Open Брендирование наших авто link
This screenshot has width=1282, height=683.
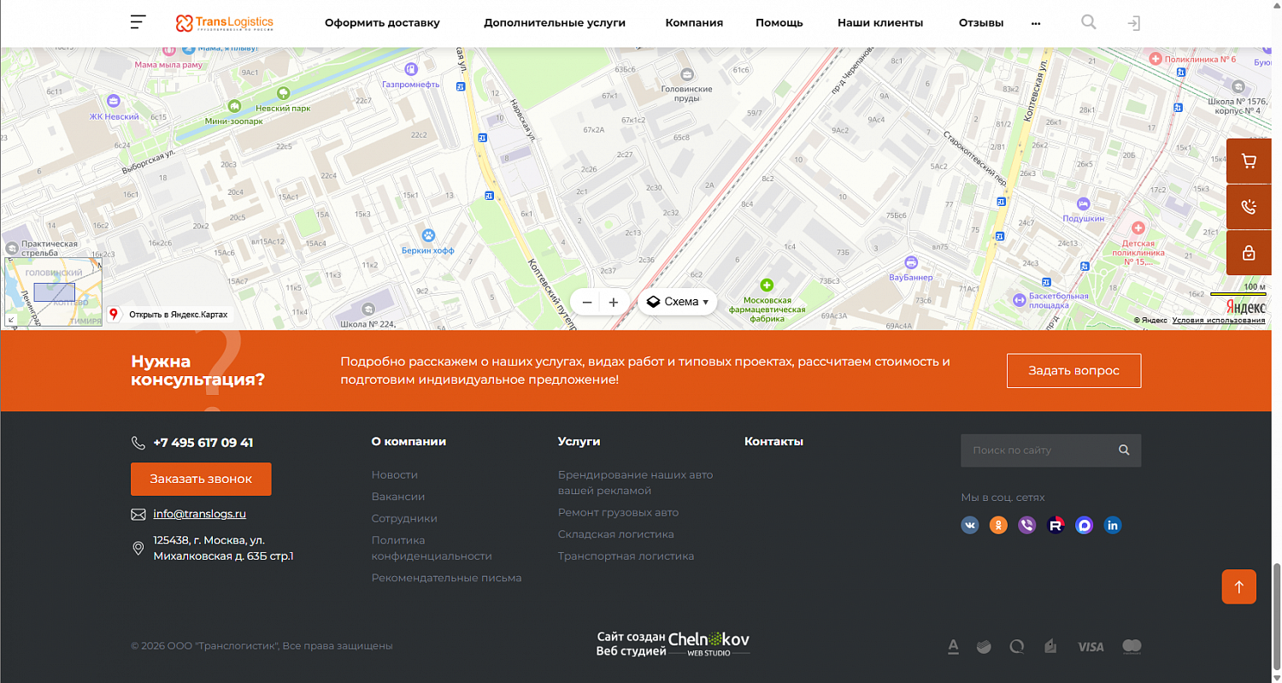pos(635,483)
